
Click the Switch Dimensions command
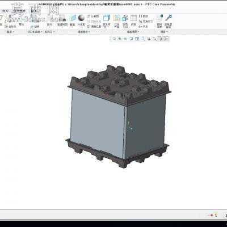[146, 22]
